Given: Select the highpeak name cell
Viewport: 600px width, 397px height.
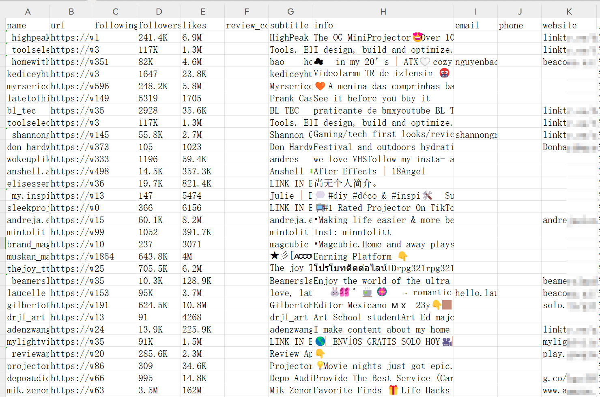Looking at the screenshot, I should (x=28, y=37).
